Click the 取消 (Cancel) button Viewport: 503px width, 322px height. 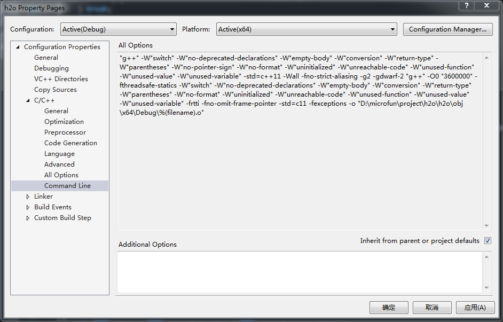click(x=432, y=308)
